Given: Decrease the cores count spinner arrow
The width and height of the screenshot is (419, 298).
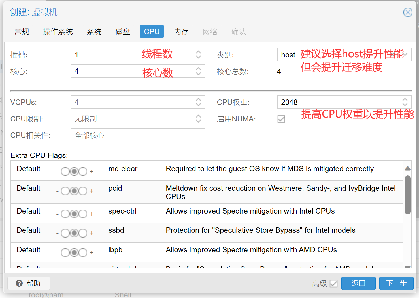Looking at the screenshot, I should [198, 74].
